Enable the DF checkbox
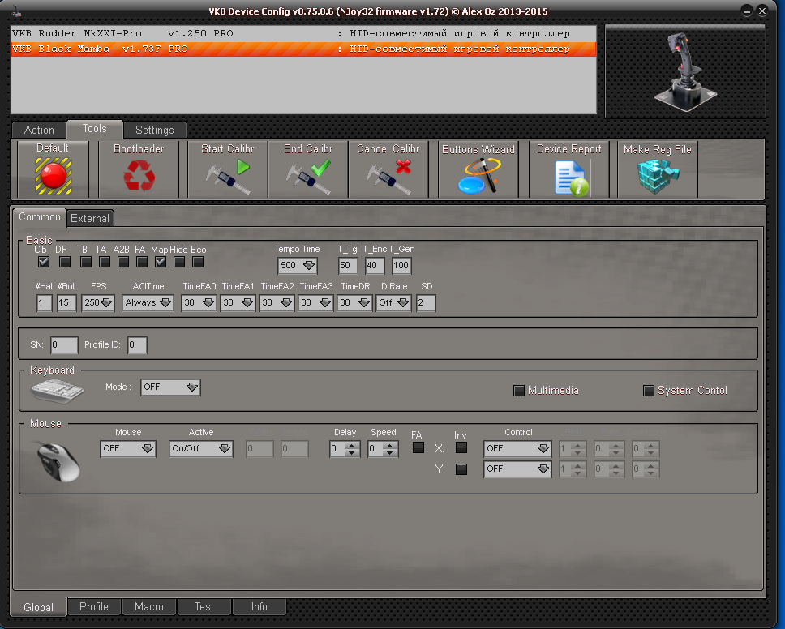The image size is (785, 629). tap(65, 262)
